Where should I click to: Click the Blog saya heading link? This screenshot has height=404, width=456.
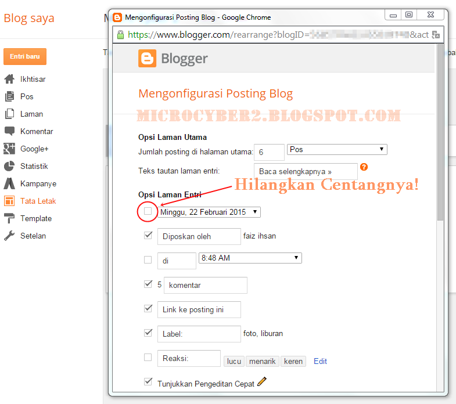[29, 18]
